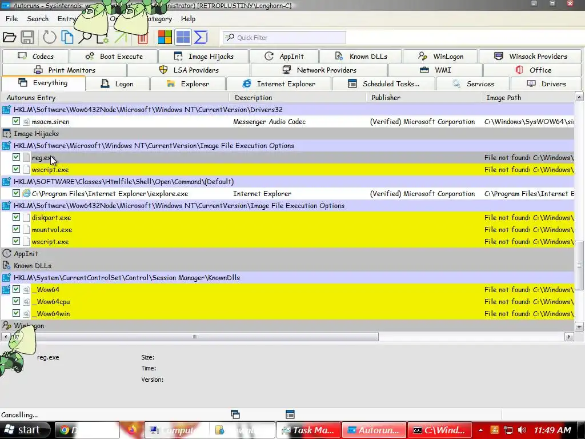Switch to Task Manager taskbar button
585x439 pixels.
tap(308, 430)
